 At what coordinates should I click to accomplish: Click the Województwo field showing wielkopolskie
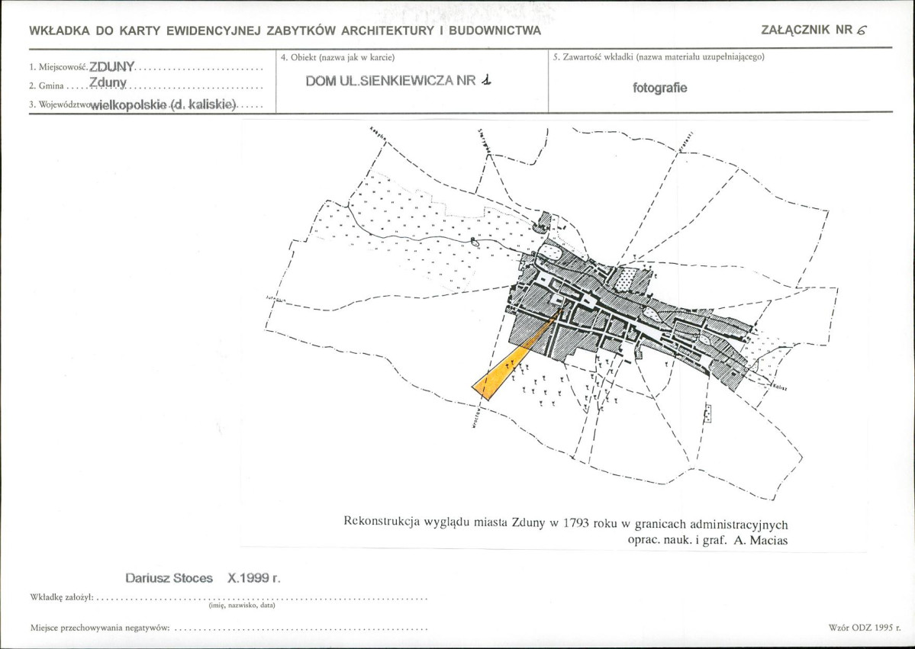(x=146, y=105)
